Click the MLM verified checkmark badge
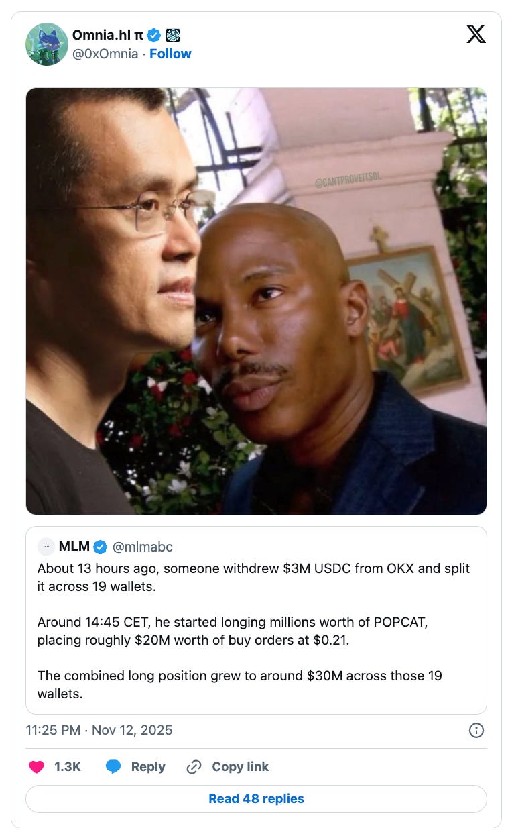The width and height of the screenshot is (512, 840). point(101,547)
